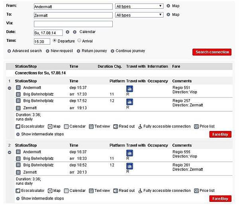Collapse connection 1 details
The height and width of the screenshot is (205, 239).
[x=10, y=88]
